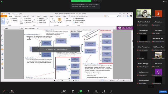This screenshot has height=94, width=168.
Task: Select continuous page view mode
Action: click(x=102, y=80)
